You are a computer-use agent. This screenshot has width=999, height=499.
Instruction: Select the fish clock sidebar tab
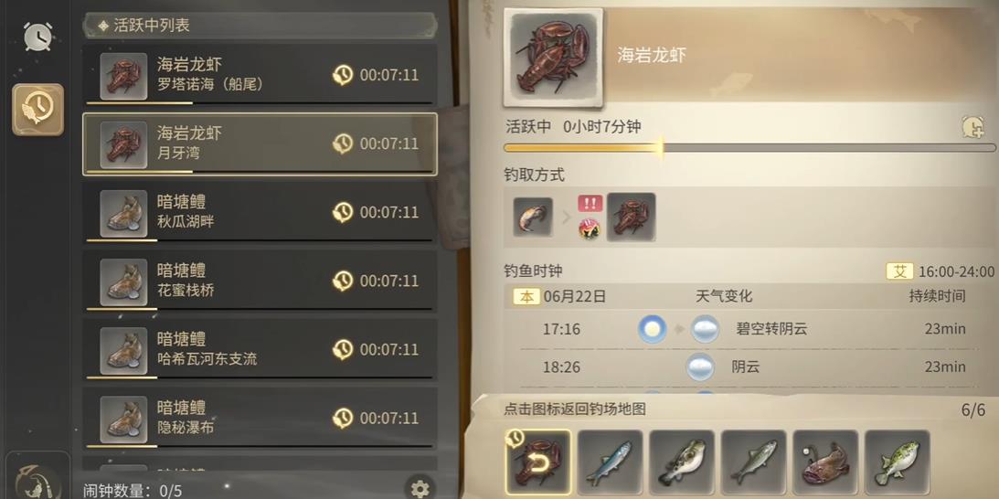pos(37,110)
